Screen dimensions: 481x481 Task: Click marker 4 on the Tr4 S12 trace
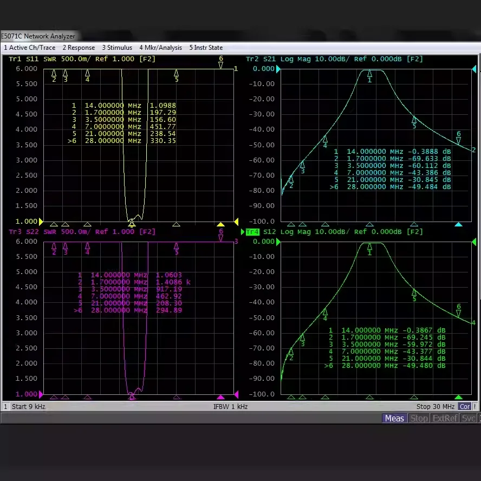tap(325, 313)
